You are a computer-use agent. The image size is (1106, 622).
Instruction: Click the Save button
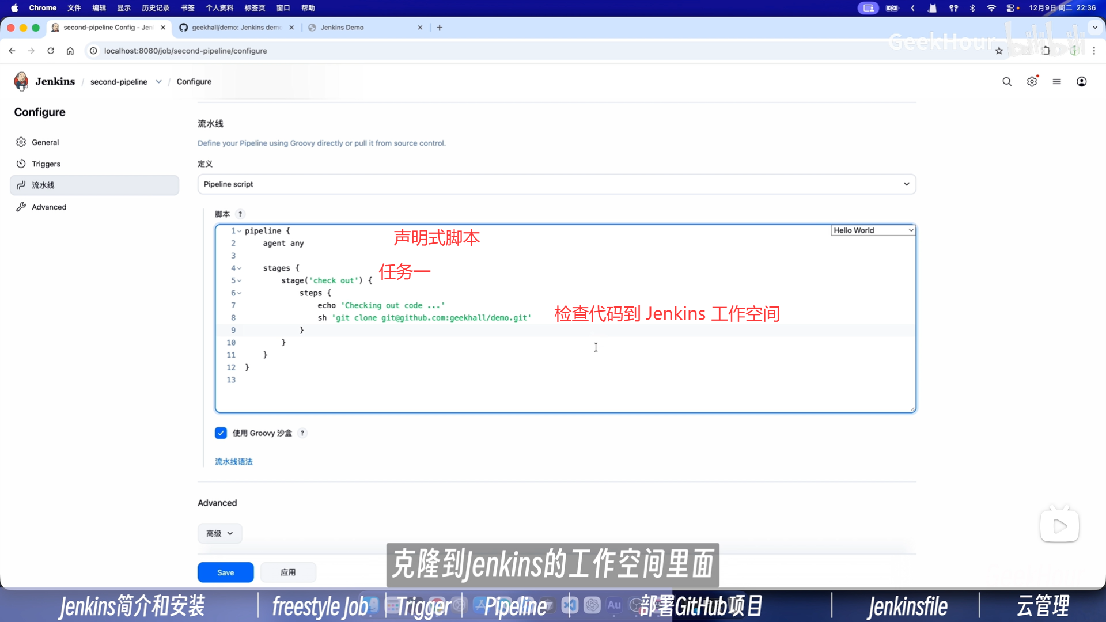coord(225,572)
